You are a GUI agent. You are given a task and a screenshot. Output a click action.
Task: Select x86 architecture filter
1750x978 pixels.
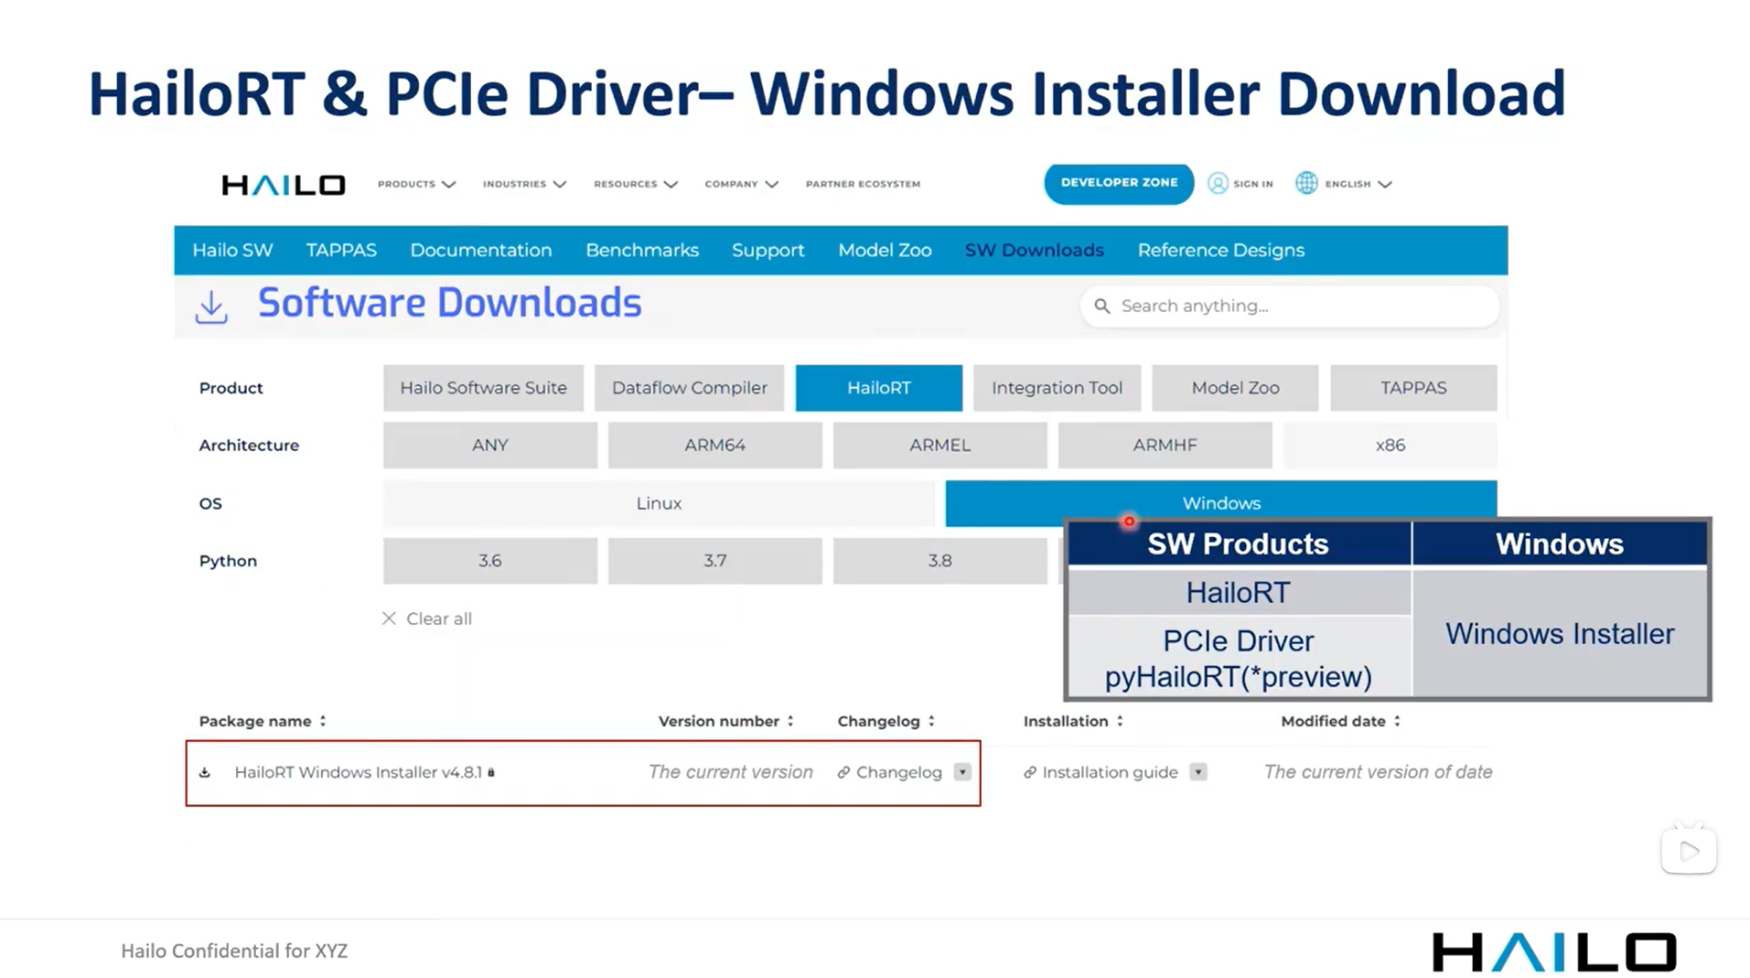[1390, 446]
